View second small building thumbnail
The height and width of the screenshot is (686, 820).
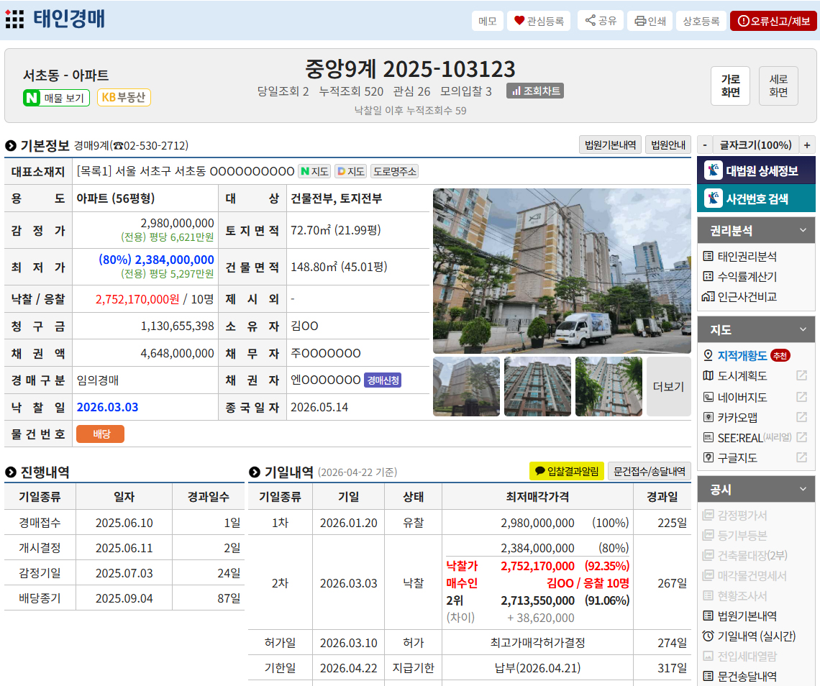[537, 386]
